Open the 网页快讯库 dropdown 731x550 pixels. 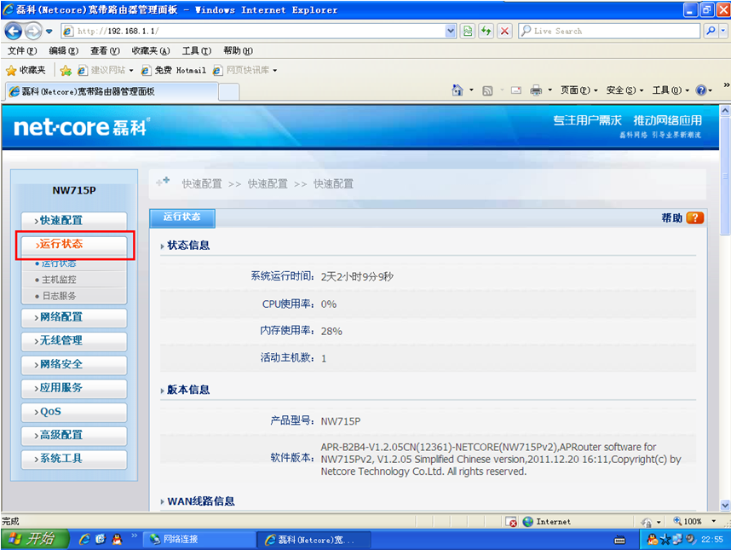[x=245, y=71]
